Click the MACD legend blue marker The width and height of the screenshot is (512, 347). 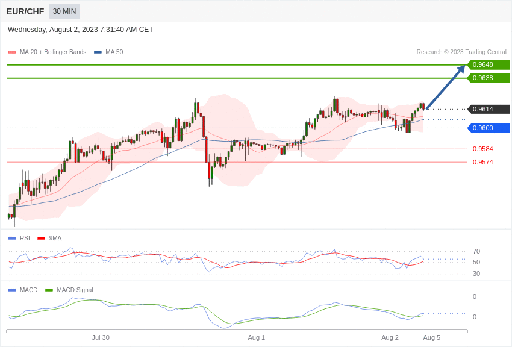click(x=12, y=290)
